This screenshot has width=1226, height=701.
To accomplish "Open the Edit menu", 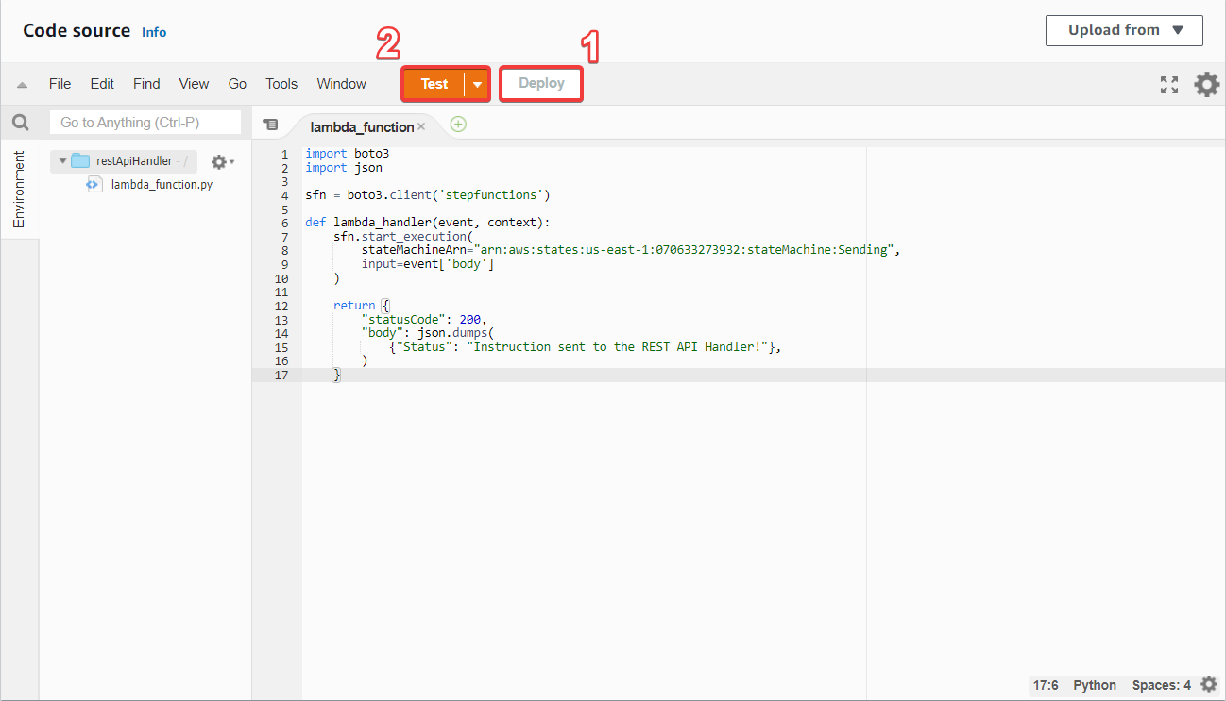I will [x=102, y=84].
